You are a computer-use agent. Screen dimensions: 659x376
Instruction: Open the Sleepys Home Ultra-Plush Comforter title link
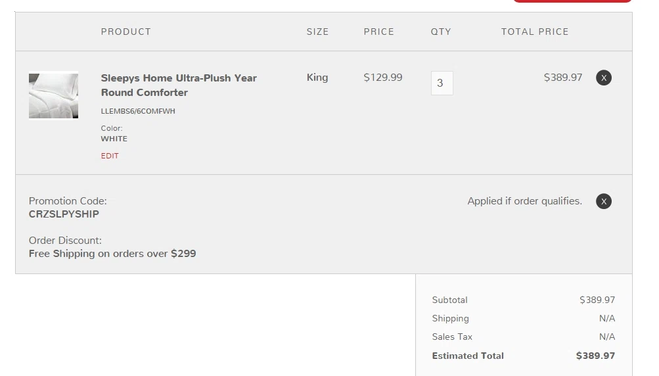point(179,85)
